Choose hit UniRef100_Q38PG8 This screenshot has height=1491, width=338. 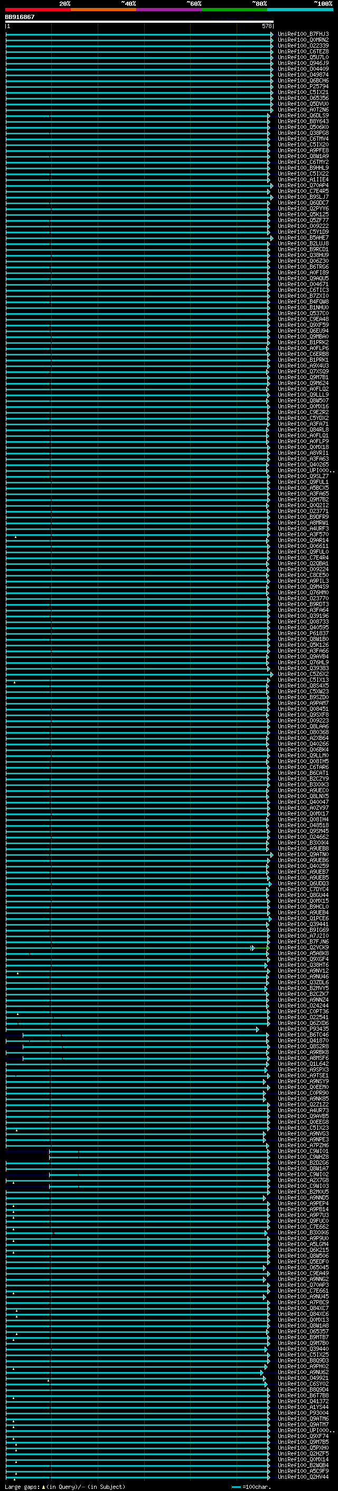pos(303,133)
